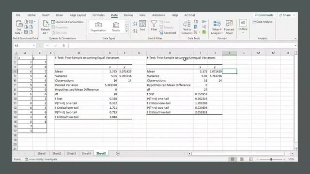This screenshot has height=174, width=310.
Task: Switch to Page Layout view
Action: (x=242, y=159)
